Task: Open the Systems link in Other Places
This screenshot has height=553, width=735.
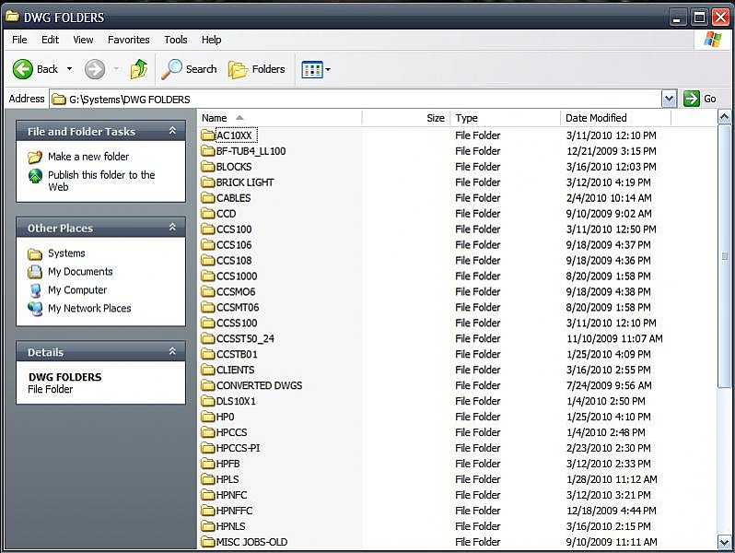Action: point(66,253)
